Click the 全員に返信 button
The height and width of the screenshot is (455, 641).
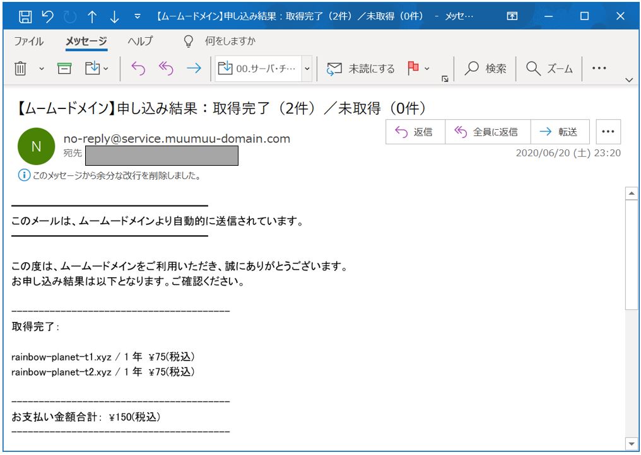click(487, 132)
